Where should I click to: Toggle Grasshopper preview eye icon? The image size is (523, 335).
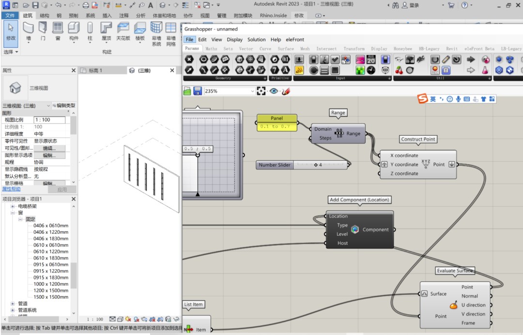(x=274, y=91)
